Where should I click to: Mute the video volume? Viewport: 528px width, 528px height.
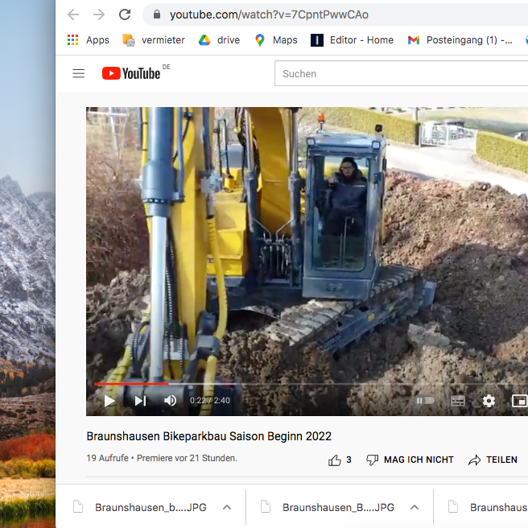(x=170, y=401)
